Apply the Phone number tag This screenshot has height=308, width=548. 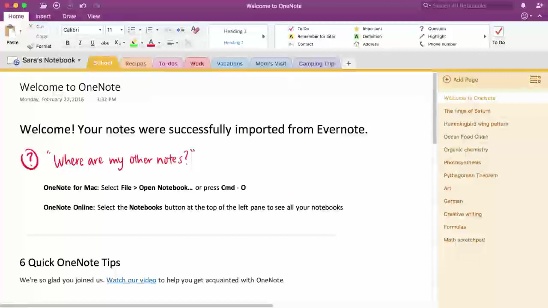(438, 44)
